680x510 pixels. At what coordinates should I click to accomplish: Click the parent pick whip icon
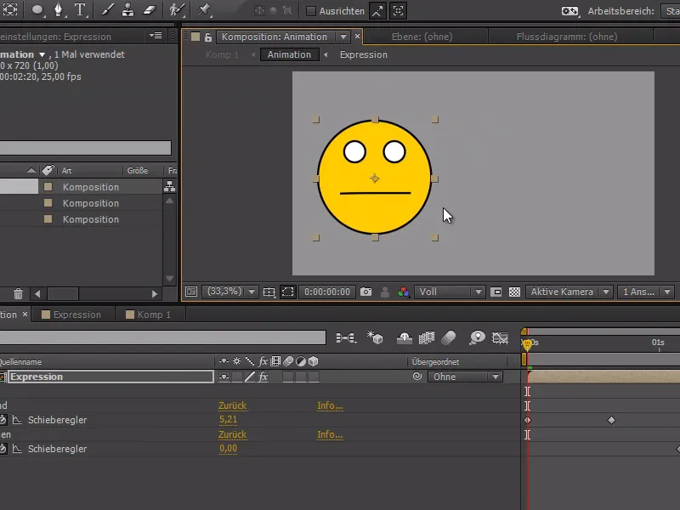pos(417,377)
